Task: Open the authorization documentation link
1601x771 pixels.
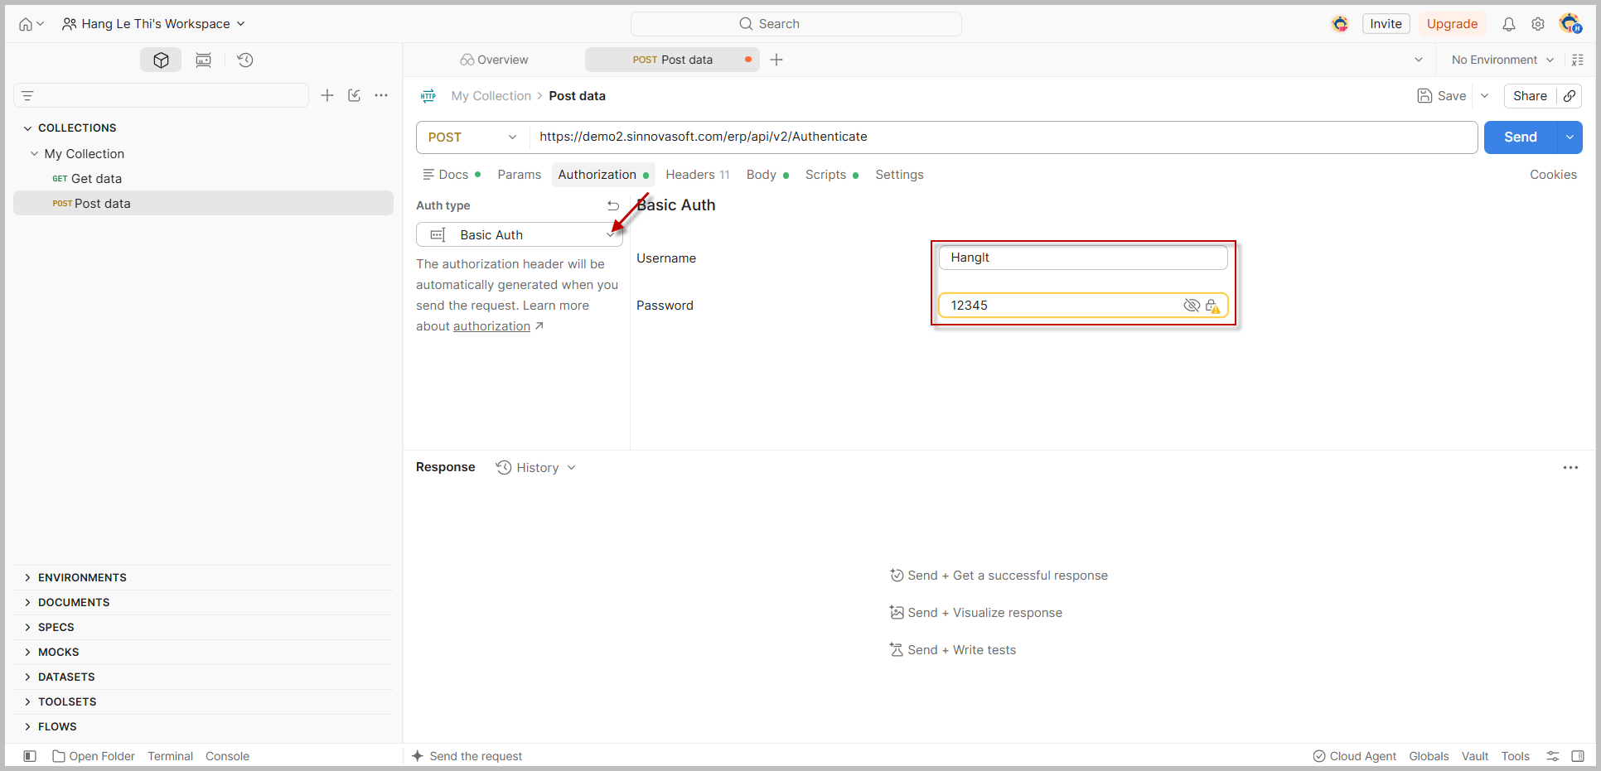Action: [491, 326]
